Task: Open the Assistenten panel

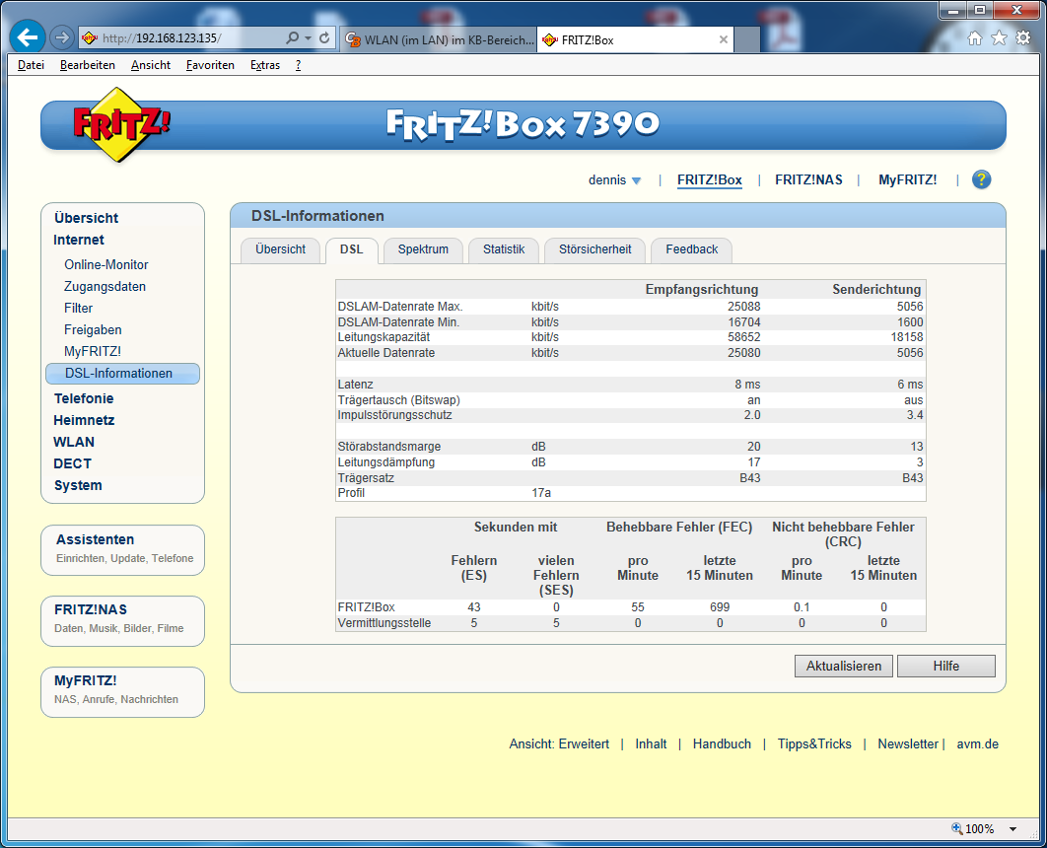Action: [x=123, y=549]
